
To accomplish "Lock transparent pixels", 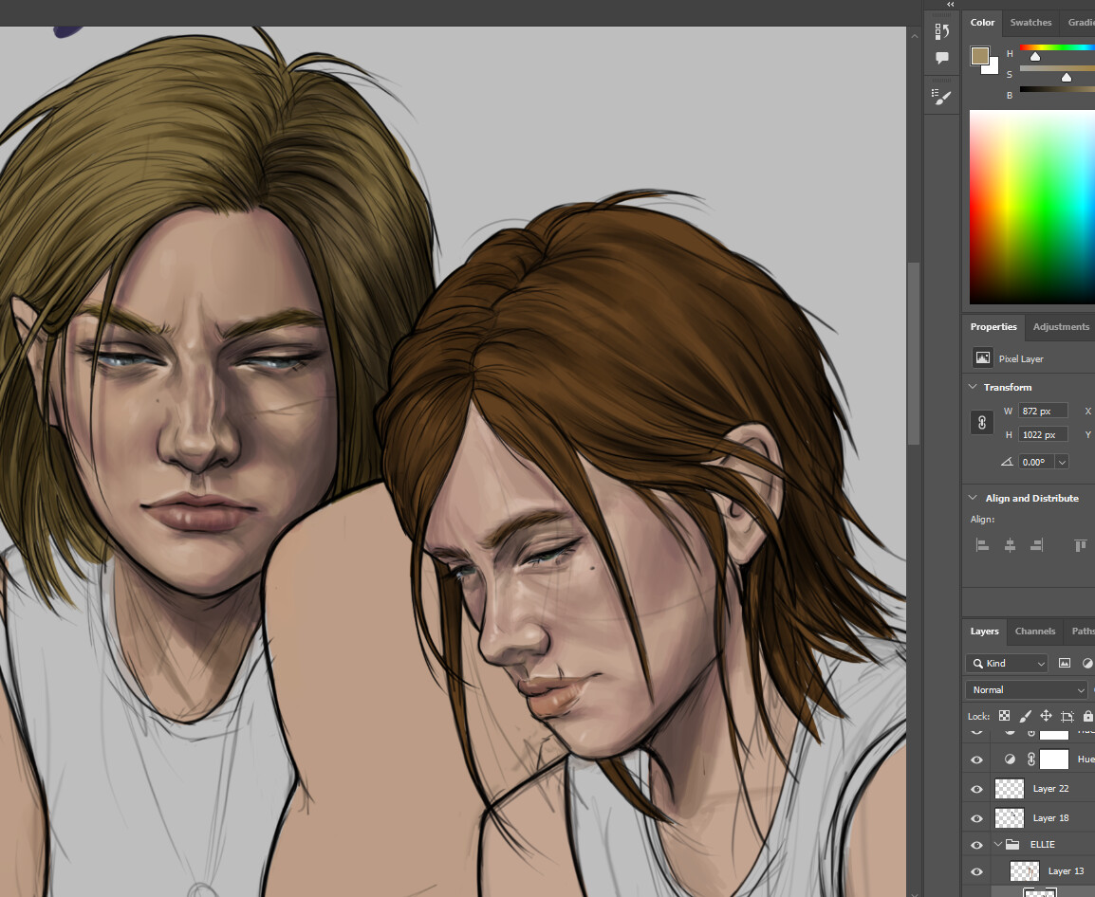I will (x=1004, y=716).
